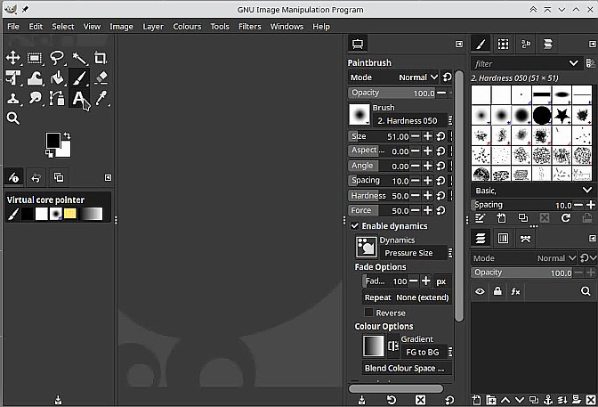Image resolution: width=598 pixels, height=407 pixels.
Task: Open the layer Mode Normal dropdown
Action: point(523,258)
